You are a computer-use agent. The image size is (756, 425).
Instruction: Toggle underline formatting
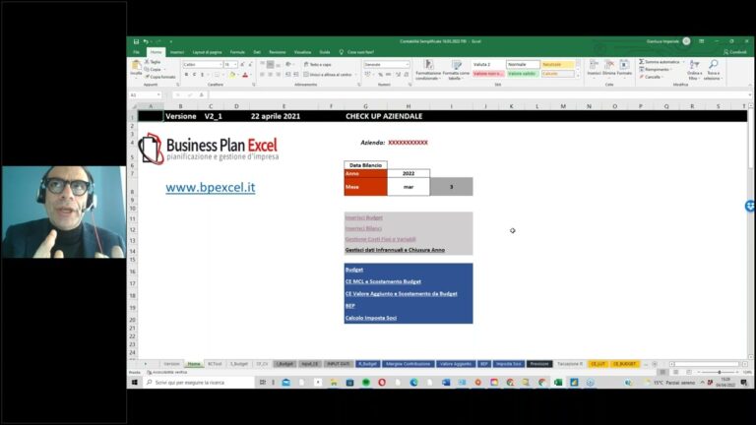tap(202, 75)
